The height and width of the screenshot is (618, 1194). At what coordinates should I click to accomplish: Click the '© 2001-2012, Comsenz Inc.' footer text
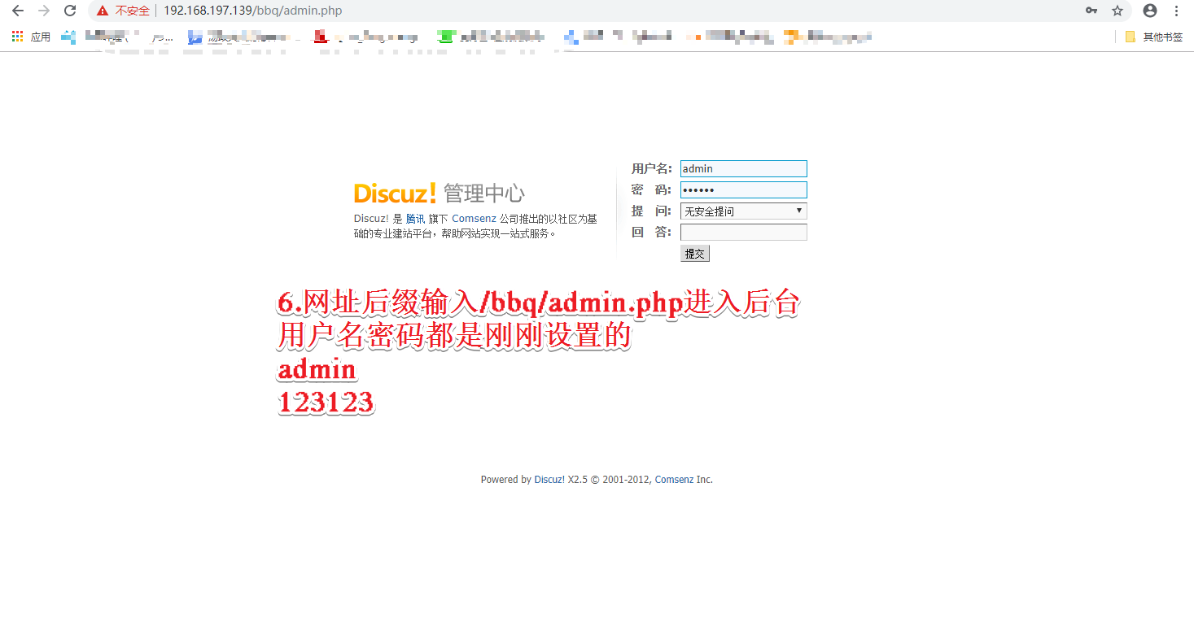pos(651,480)
